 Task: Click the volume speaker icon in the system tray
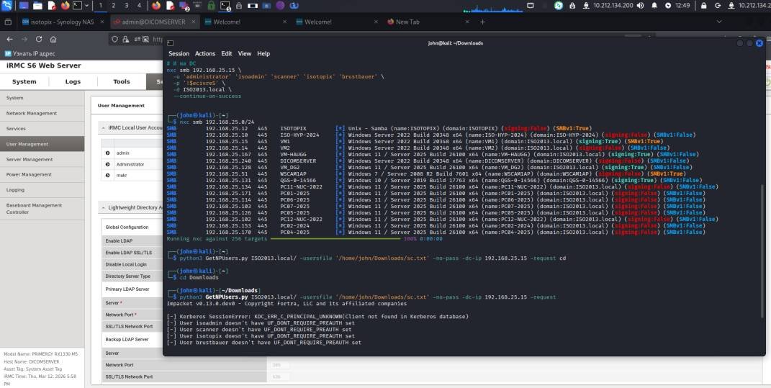pos(640,6)
